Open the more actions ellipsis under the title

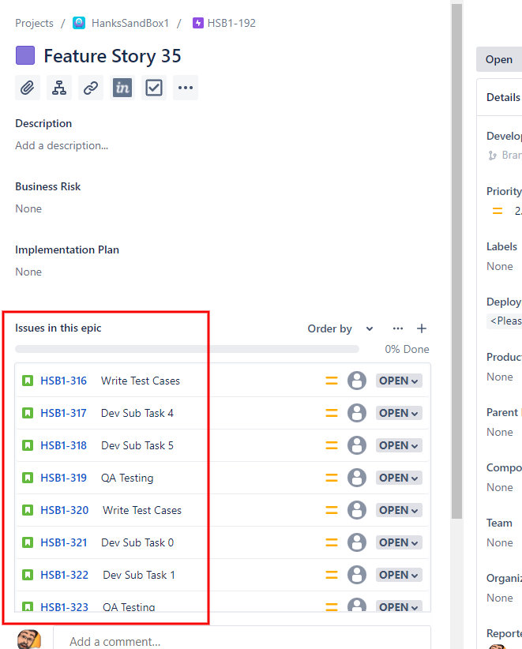[x=186, y=88]
